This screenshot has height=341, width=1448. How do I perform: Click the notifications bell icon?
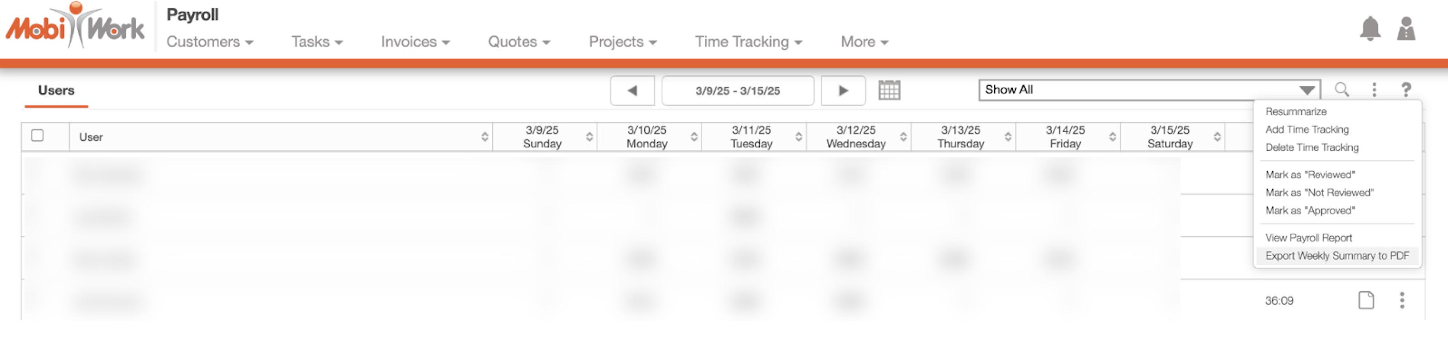(x=1370, y=28)
